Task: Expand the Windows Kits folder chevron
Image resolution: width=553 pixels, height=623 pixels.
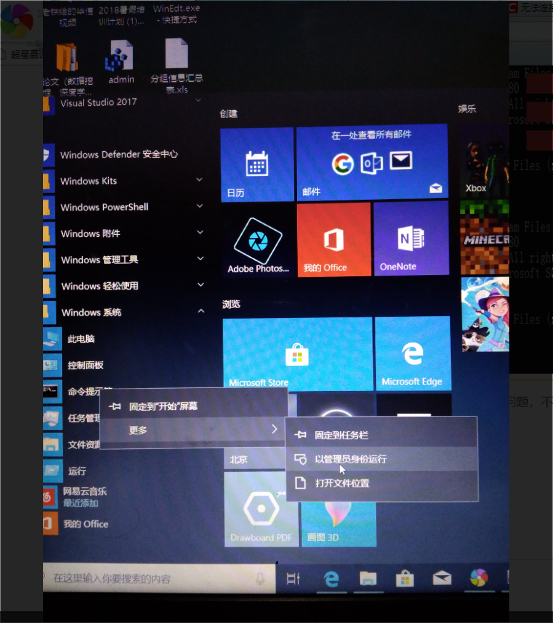Action: click(x=199, y=180)
